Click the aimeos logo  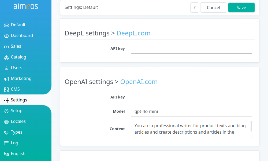(26, 6)
